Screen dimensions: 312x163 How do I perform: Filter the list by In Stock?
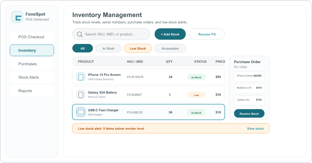(108, 48)
